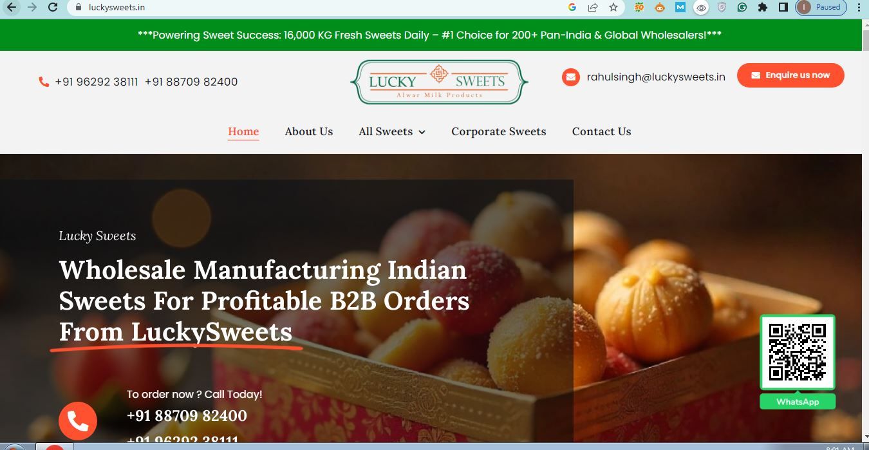Click the Enquire us now button
This screenshot has height=450, width=869.
pyautogui.click(x=790, y=75)
